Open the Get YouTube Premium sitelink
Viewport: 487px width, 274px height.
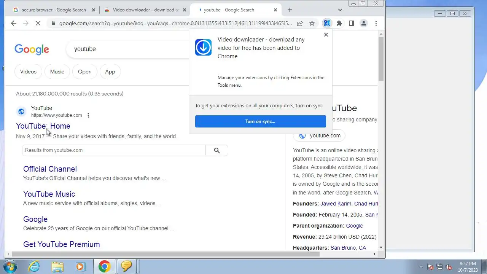[62, 244]
